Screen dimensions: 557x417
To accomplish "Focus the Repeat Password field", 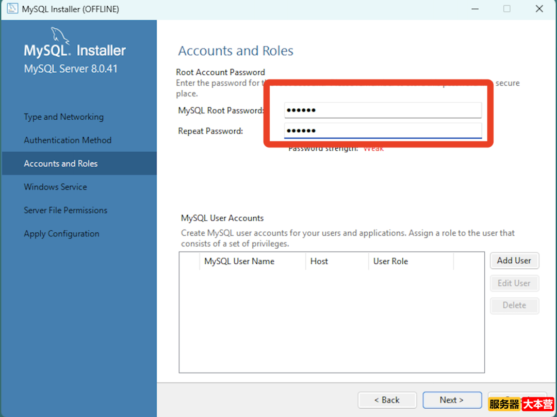I will click(x=383, y=131).
